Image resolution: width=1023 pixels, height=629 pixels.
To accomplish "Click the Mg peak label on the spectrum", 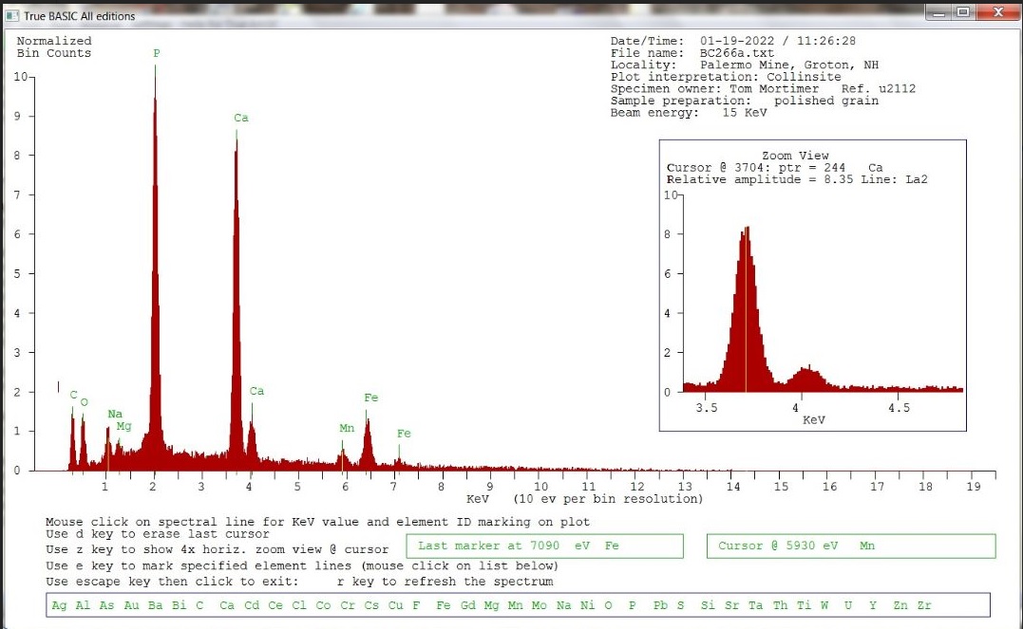I will click(124, 426).
